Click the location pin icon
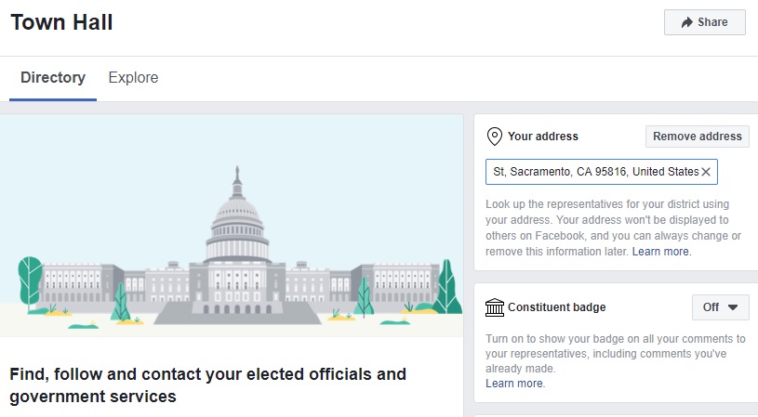Viewport: 758px width, 417px height. (x=494, y=137)
